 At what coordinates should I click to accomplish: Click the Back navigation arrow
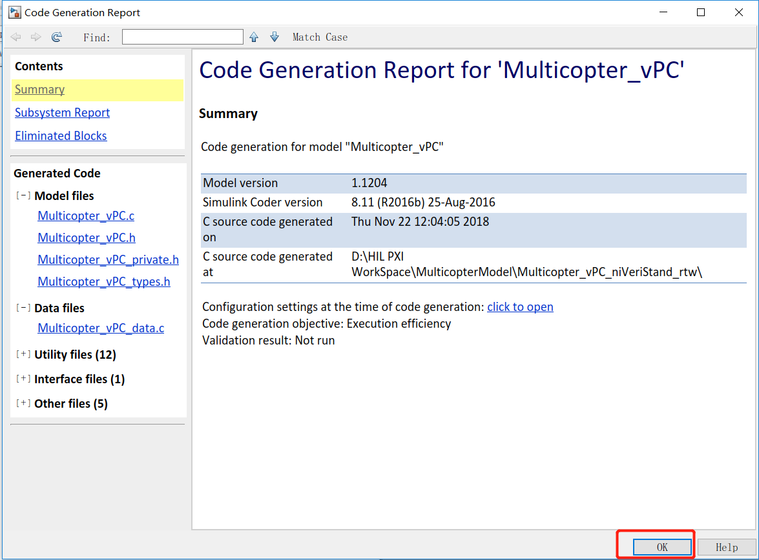[x=16, y=37]
